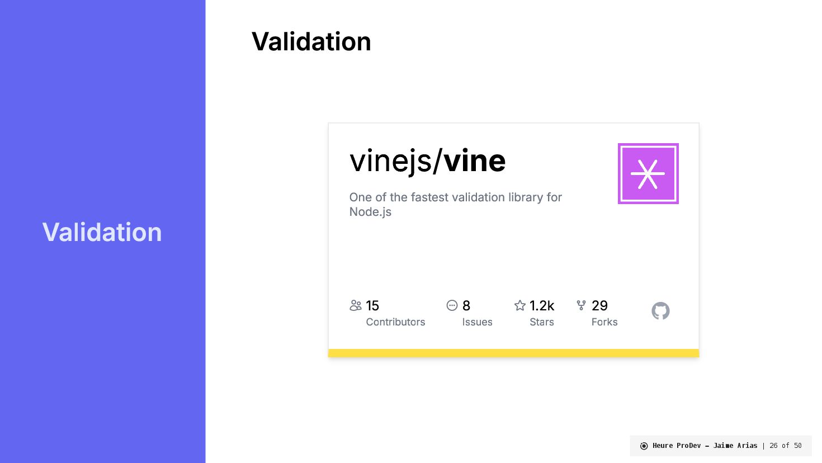Screen dimensions: 822x463
Task: Click the "Contributors" label
Action: tap(395, 322)
